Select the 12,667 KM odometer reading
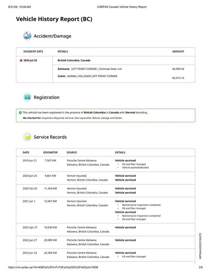211x274 pixels. [50, 201]
